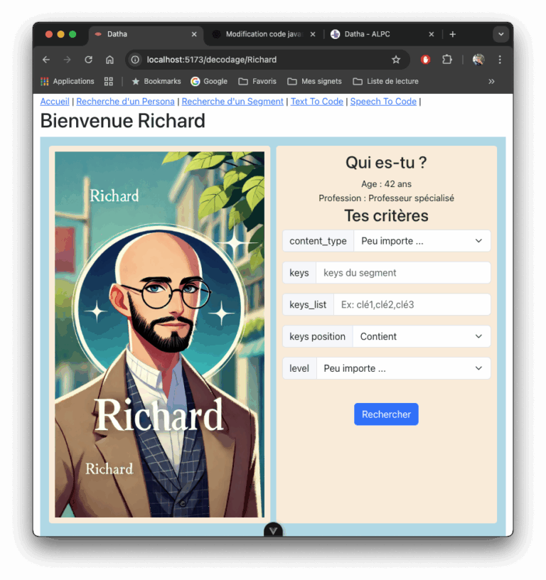Open the level dropdown
The image size is (546, 580).
403,368
